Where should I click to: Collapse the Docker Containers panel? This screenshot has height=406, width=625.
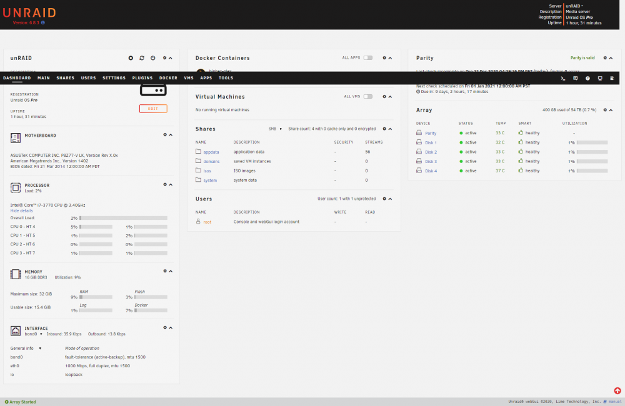pyautogui.click(x=390, y=58)
